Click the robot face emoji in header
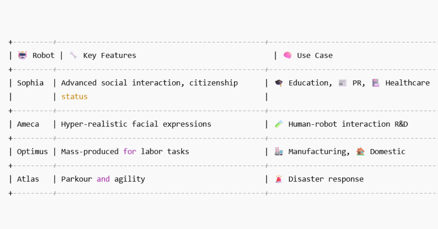 point(23,55)
